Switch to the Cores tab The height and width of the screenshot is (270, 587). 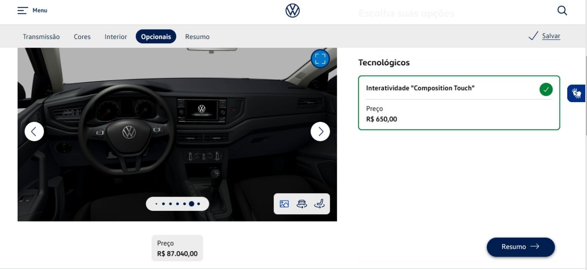(x=82, y=37)
